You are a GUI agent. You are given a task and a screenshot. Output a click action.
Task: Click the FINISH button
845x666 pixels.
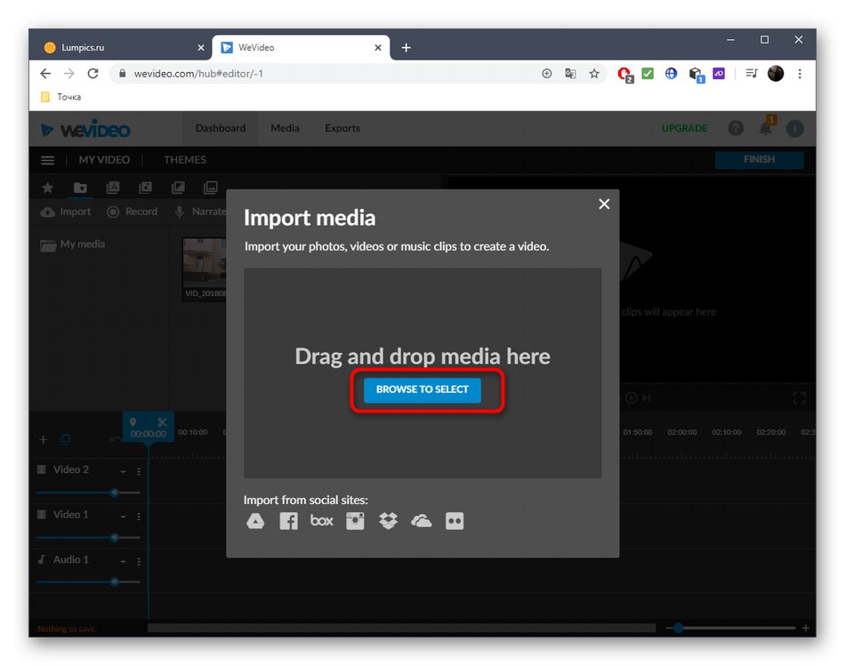pyautogui.click(x=759, y=159)
